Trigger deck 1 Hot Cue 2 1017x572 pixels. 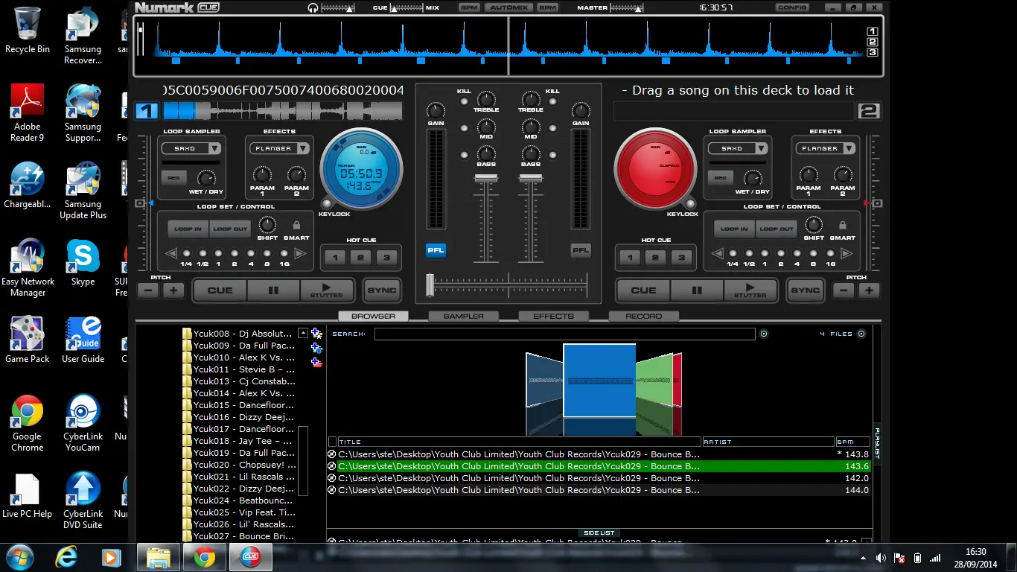tap(360, 258)
